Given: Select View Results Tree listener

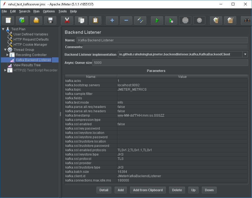Looking at the screenshot, I should pyautogui.click(x=27, y=65).
